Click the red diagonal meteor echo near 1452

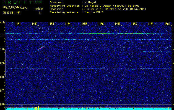pyautogui.click(x=41, y=48)
